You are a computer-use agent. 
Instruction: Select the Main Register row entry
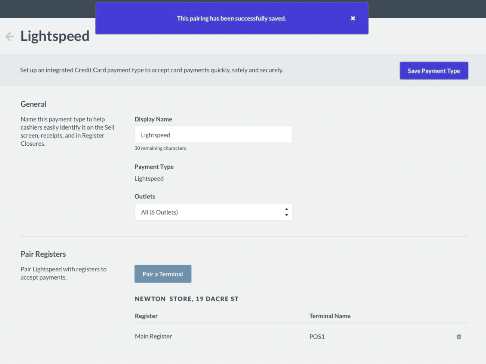(153, 336)
